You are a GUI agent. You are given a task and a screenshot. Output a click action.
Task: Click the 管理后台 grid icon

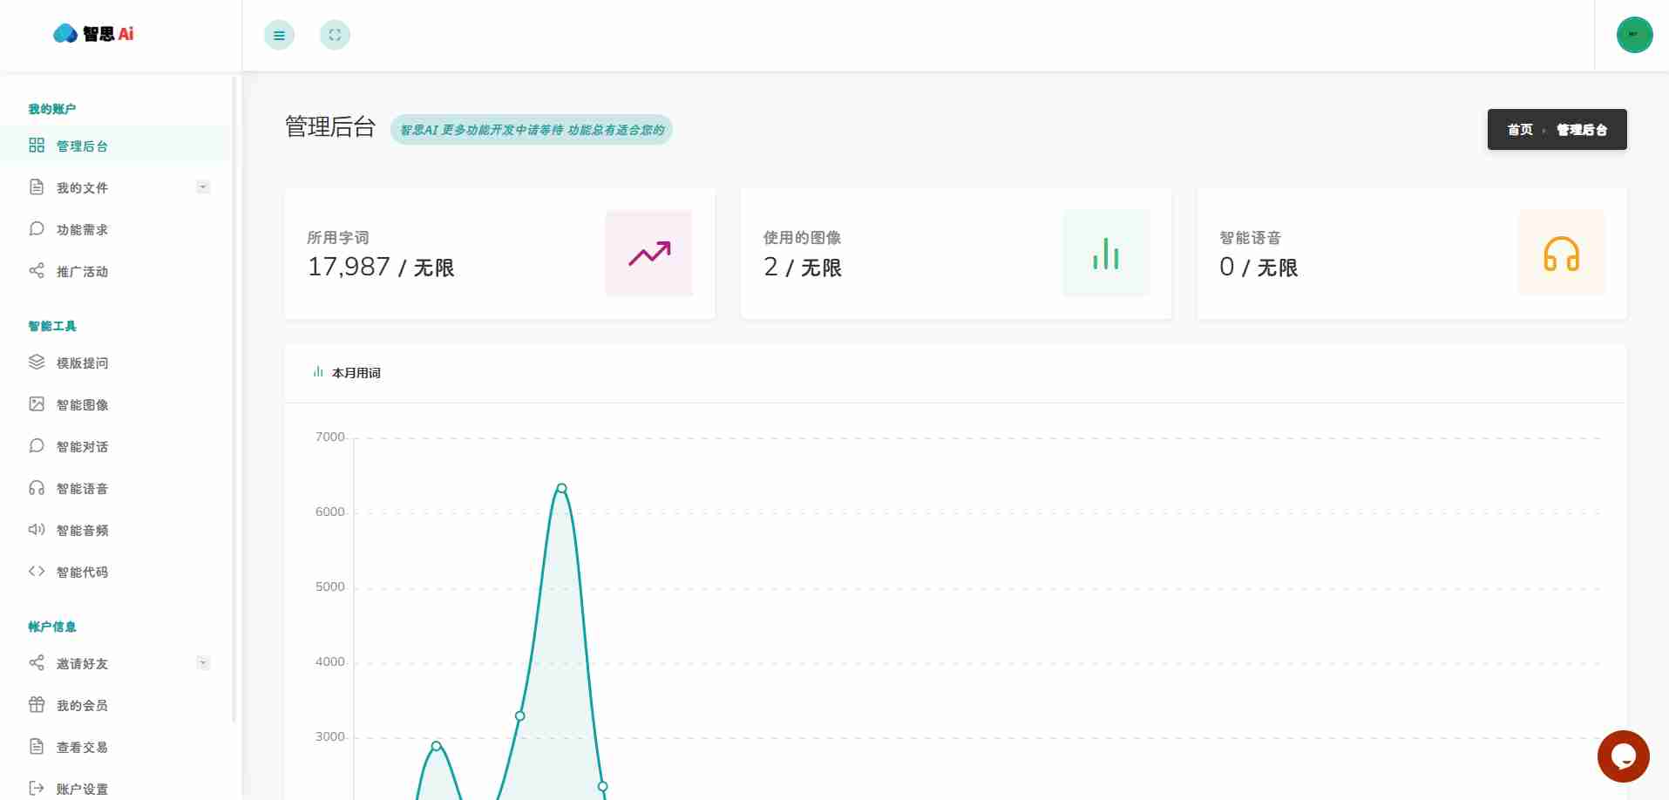pos(37,146)
